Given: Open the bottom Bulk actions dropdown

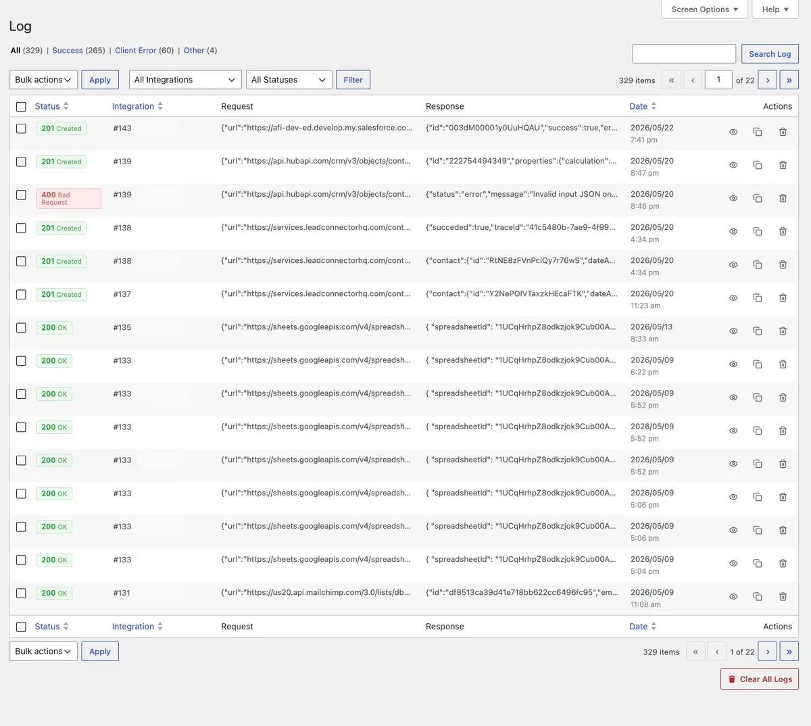Looking at the screenshot, I should 43,651.
